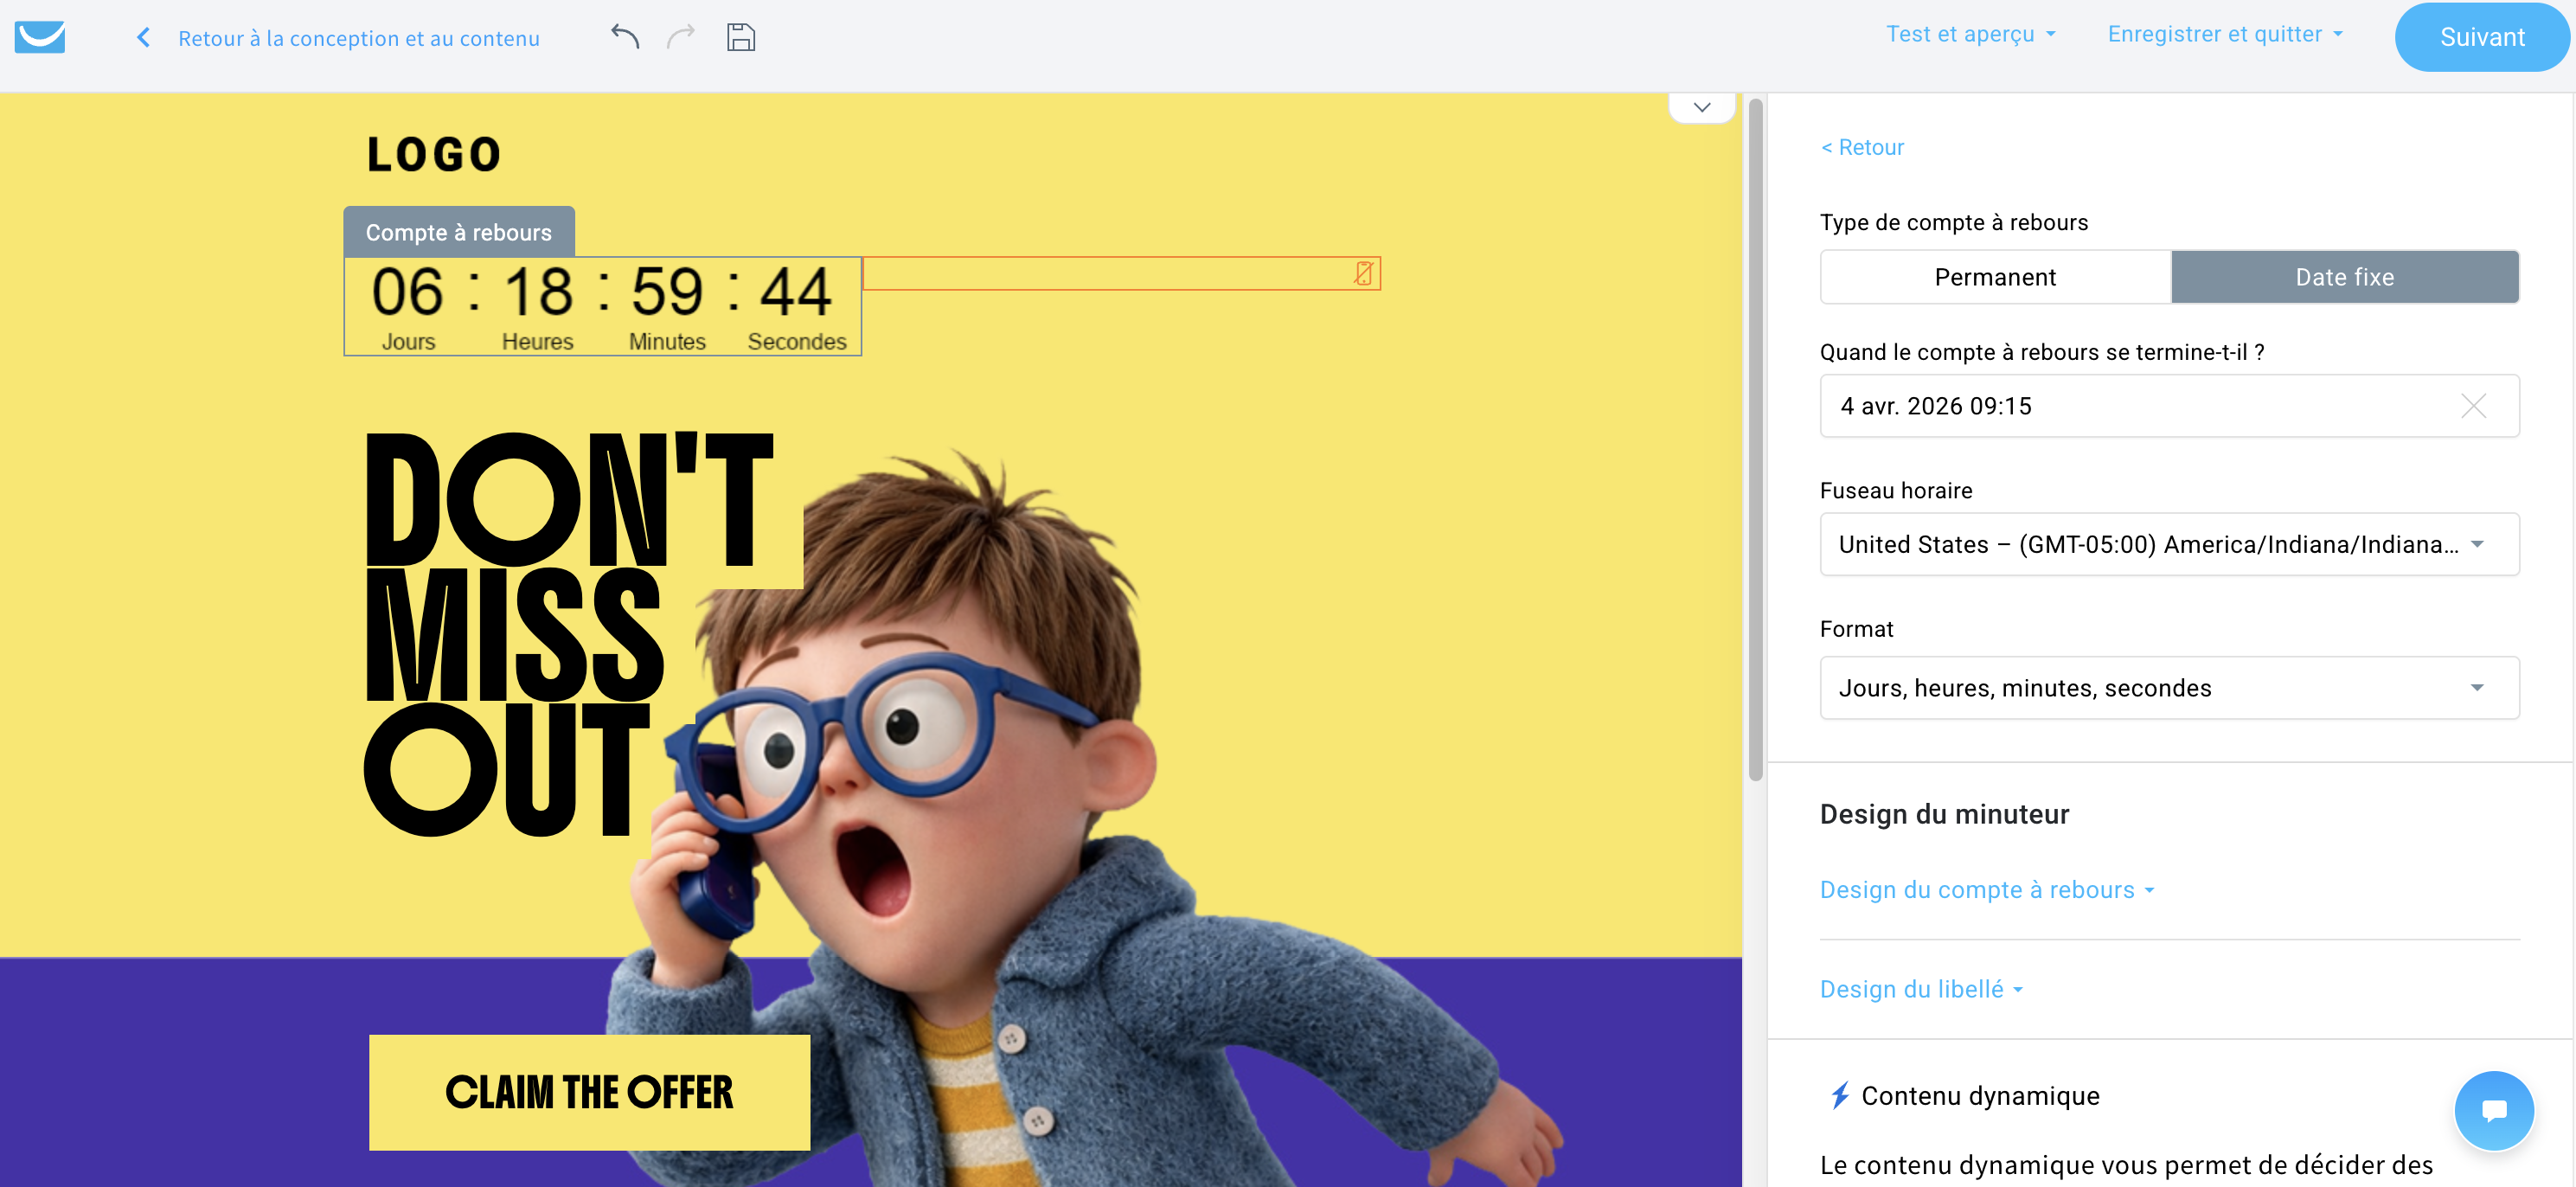The image size is (2576, 1187).
Task: Expand Design du libellé
Action: pyautogui.click(x=1920, y=989)
